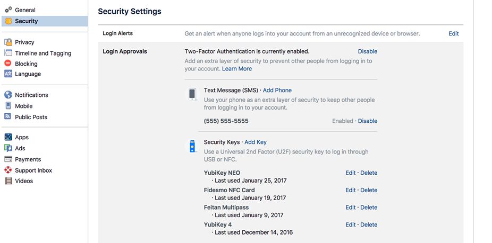Open Timeline and Tagging settings
492x243 pixels.
[43, 53]
